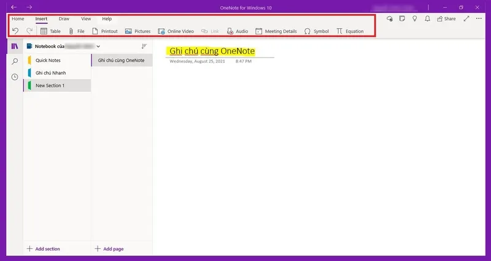The width and height of the screenshot is (491, 261).
Task: Insert an Equation
Action: [350, 31]
